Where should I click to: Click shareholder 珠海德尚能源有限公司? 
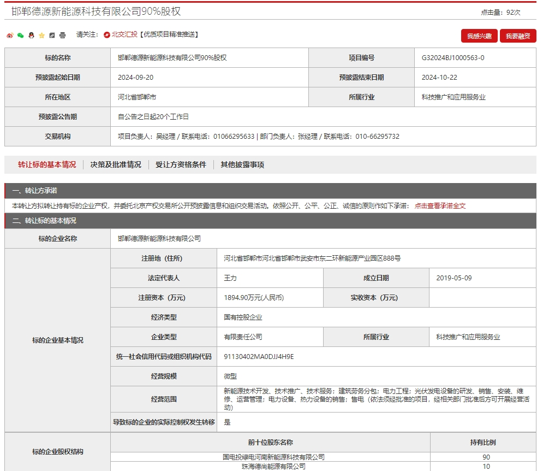pyautogui.click(x=273, y=467)
